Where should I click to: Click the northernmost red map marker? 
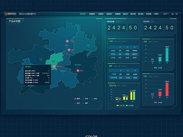pyautogui.click(x=67, y=41)
